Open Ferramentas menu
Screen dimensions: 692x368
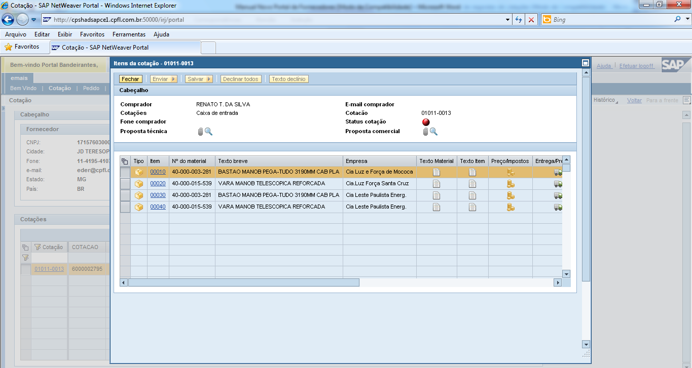click(x=129, y=34)
